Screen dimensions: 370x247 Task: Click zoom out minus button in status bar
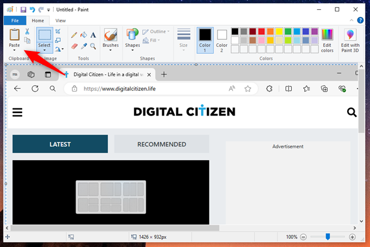click(303, 237)
